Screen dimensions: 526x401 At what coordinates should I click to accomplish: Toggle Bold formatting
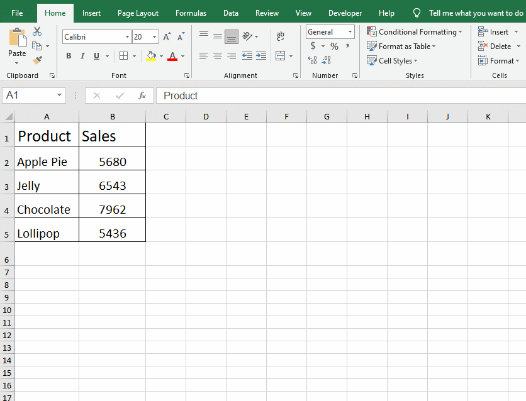tap(69, 56)
